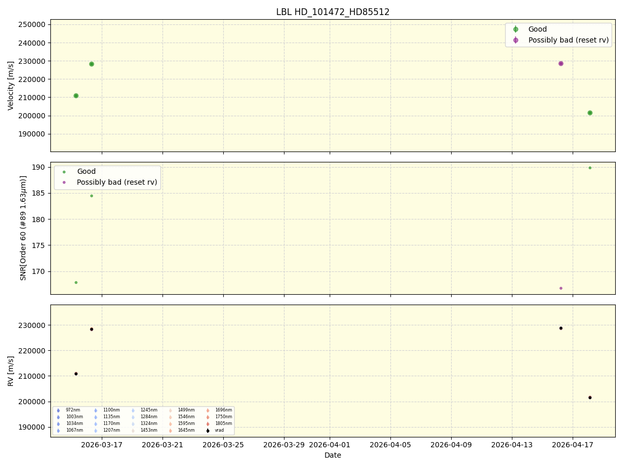Image resolution: width=623 pixels, height=467 pixels.
Task: Click the 1207nm legend marker
Action: [x=96, y=431]
